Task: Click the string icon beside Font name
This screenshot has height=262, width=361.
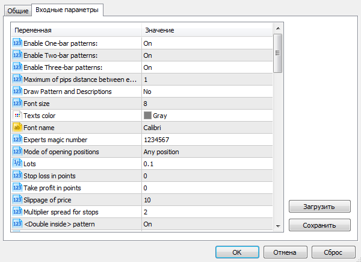Action: (x=17, y=128)
